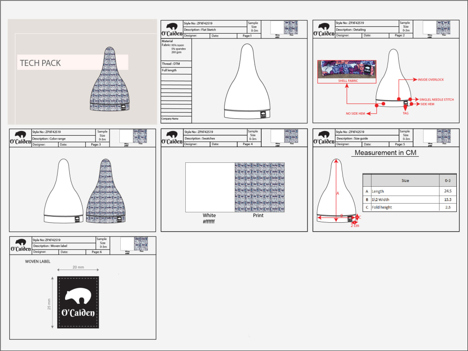This screenshot has height=351, width=468.
Task: Click O'Caiden logo on the Flat Sketch page
Action: point(172,29)
